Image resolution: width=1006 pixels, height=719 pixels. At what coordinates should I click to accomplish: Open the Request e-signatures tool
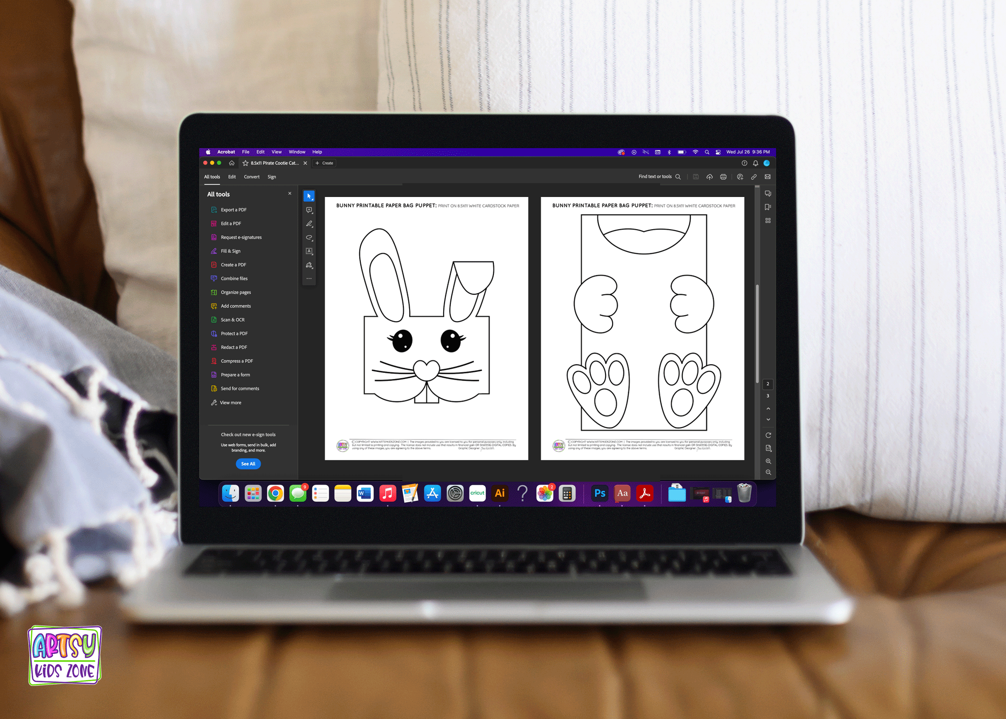pos(240,237)
